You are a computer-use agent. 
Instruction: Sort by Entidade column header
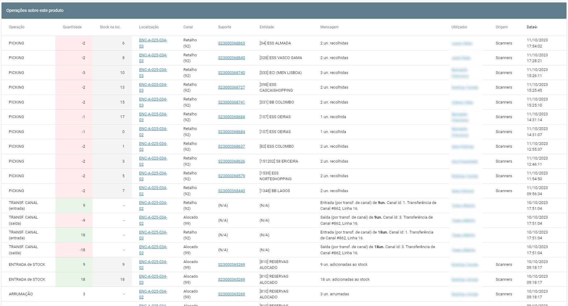pos(267,27)
